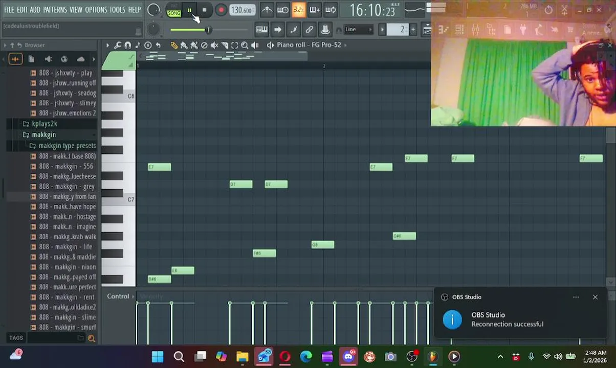616x368 pixels.
Task: Toggle the link/group selected channels icon
Action: (x=309, y=30)
